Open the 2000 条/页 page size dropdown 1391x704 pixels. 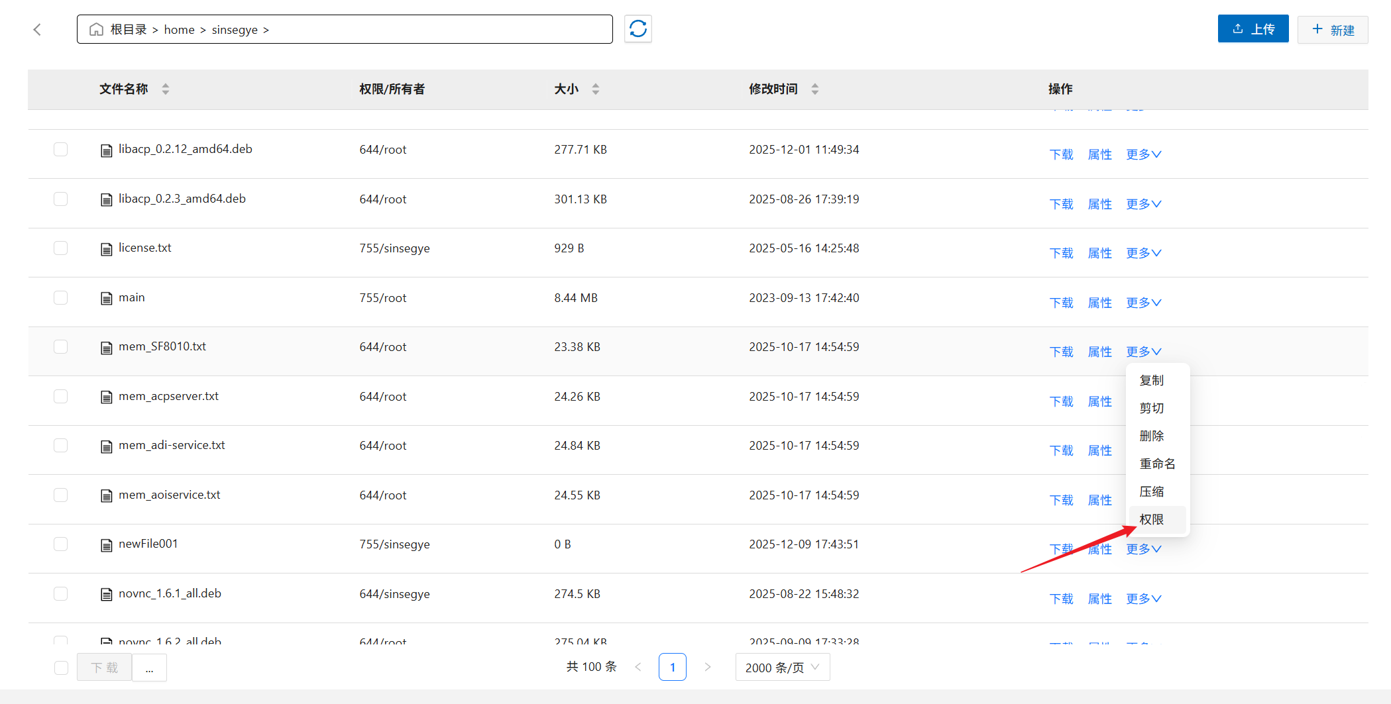[782, 667]
